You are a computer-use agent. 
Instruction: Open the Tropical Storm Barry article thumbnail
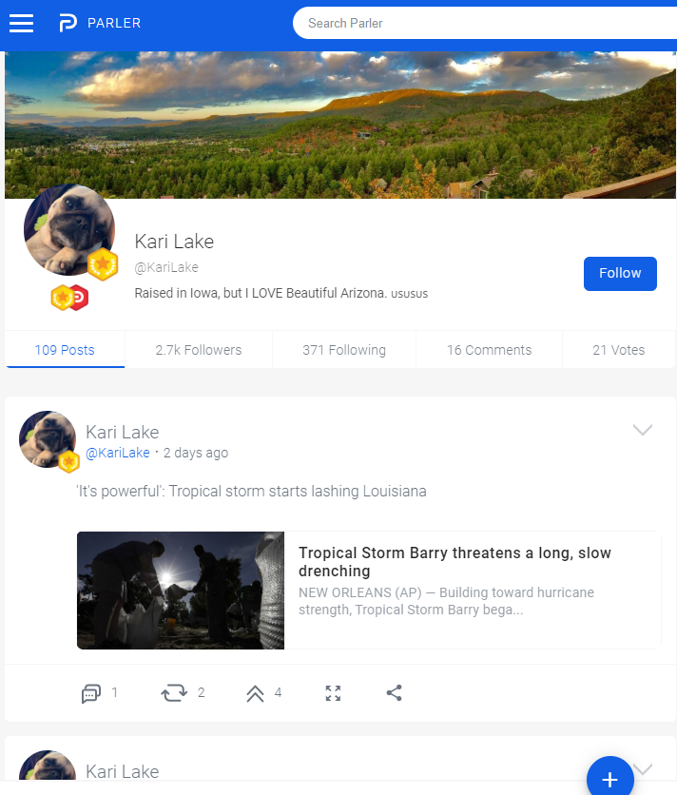click(181, 591)
